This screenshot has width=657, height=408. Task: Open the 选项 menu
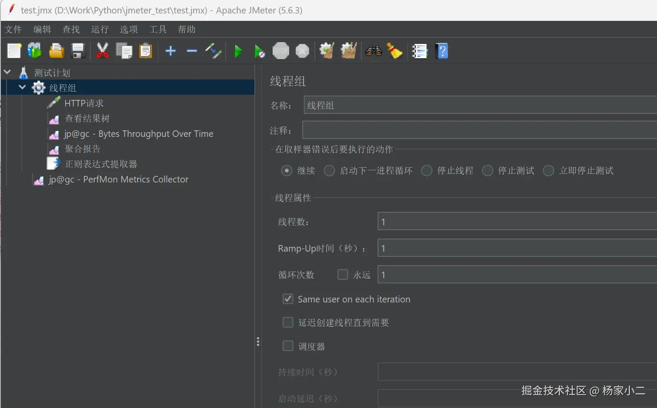pos(129,29)
